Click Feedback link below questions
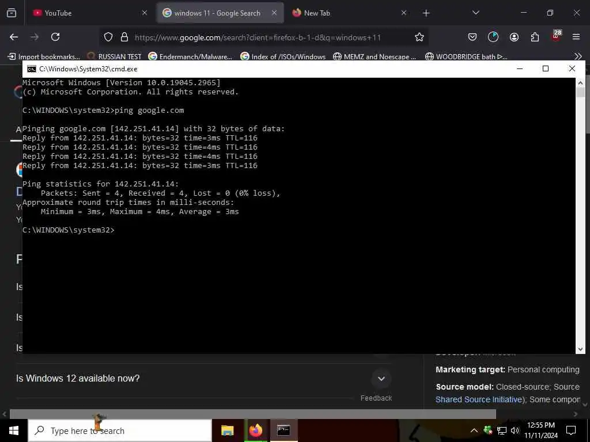This screenshot has width=590, height=442. (x=376, y=398)
